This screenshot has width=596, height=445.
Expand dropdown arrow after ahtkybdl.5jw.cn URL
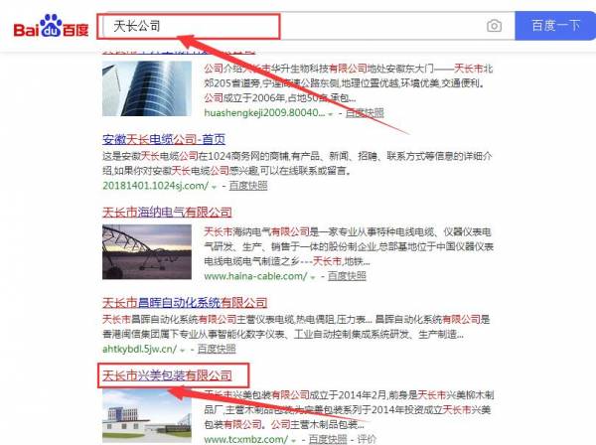[183, 350]
